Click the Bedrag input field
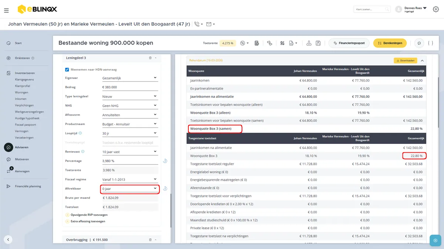444x249 pixels. (x=129, y=87)
